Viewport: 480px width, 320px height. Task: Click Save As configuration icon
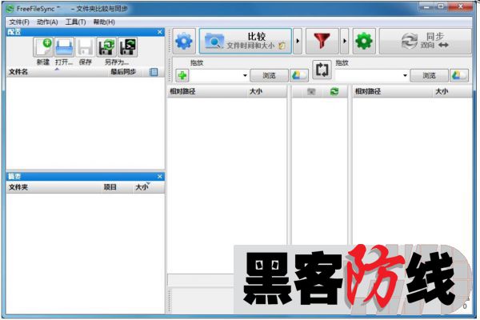coord(106,47)
